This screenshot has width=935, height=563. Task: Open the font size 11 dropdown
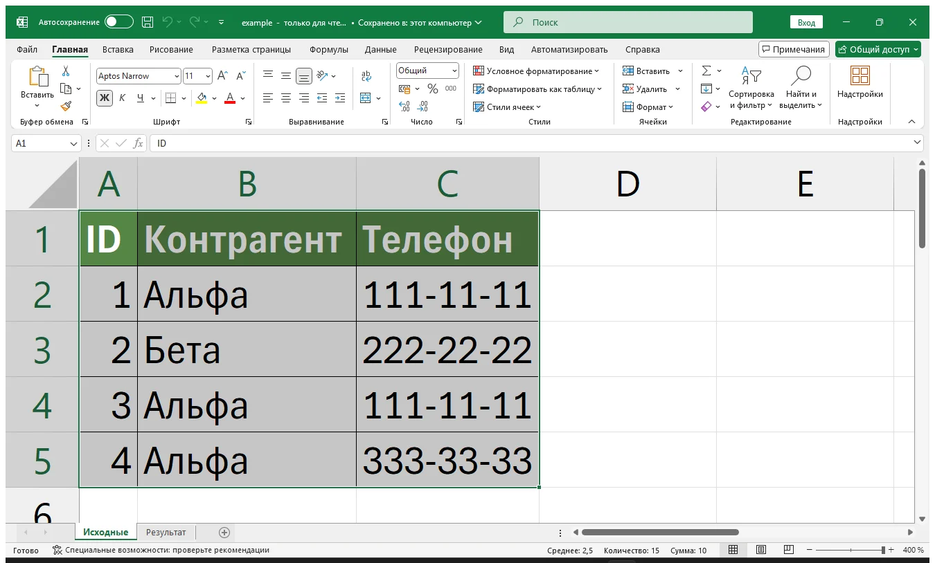tap(208, 76)
